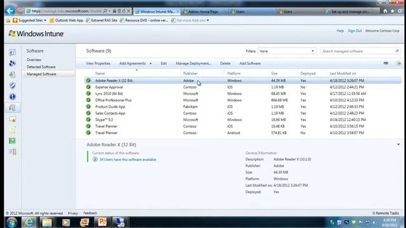Click Add Software button

250,63
